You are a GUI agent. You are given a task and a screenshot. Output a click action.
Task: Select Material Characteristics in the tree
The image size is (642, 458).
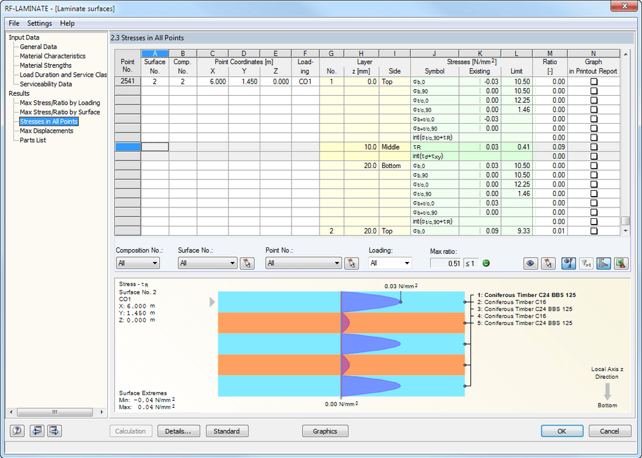pyautogui.click(x=53, y=56)
